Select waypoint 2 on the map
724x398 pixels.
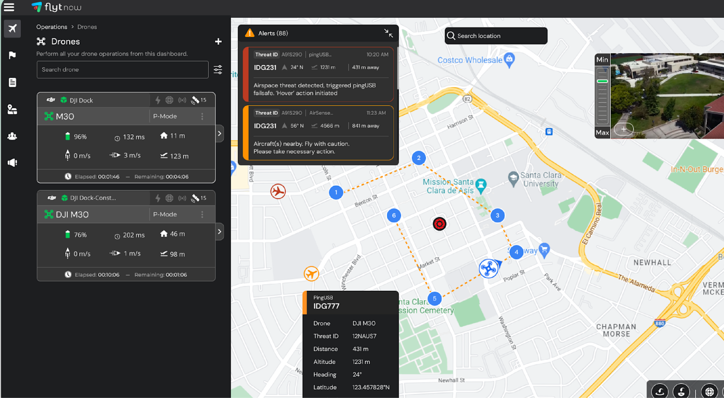419,158
